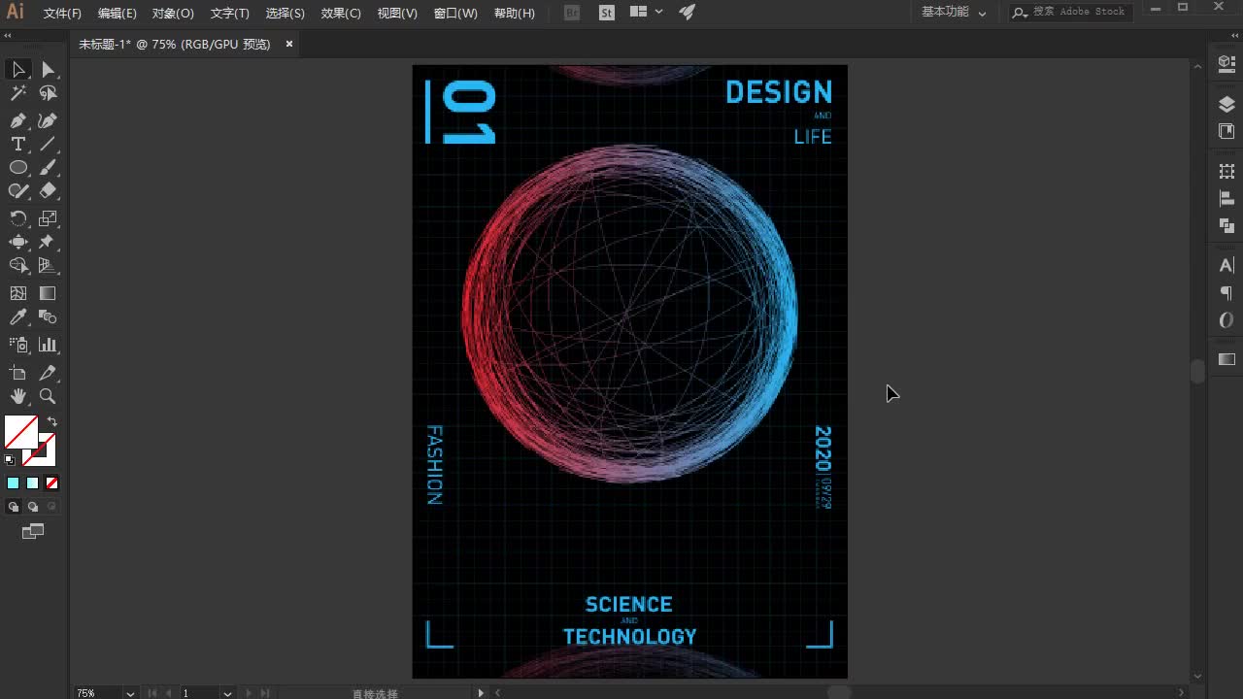Select the Shaper tool
The height and width of the screenshot is (699, 1243).
pos(18,191)
